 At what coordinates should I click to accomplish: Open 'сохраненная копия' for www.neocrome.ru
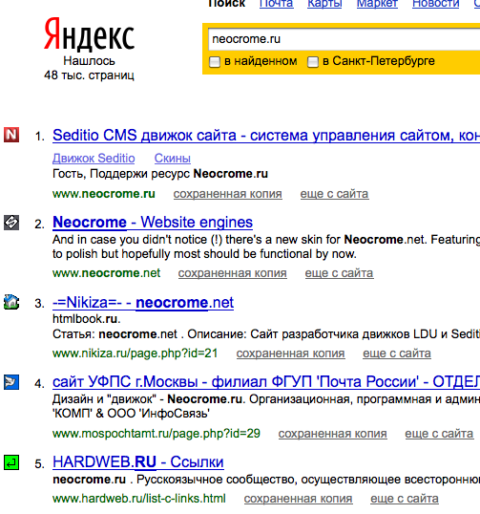(227, 194)
